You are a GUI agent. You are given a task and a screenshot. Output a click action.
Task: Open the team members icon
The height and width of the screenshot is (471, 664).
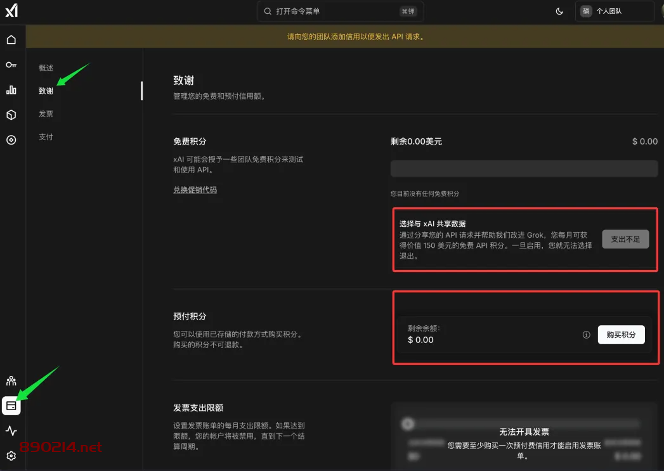tap(11, 381)
